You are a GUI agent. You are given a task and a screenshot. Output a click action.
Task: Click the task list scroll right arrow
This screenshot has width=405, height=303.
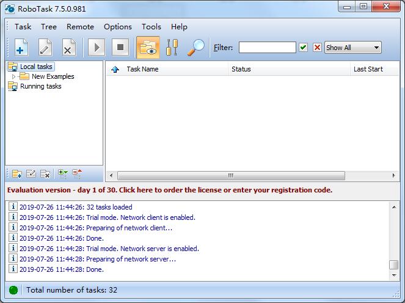coord(393,176)
